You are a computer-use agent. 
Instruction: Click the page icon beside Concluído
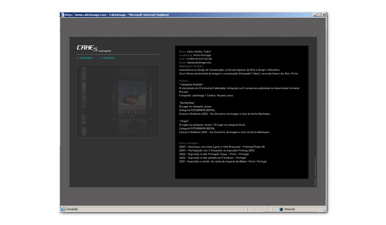coord(63,209)
